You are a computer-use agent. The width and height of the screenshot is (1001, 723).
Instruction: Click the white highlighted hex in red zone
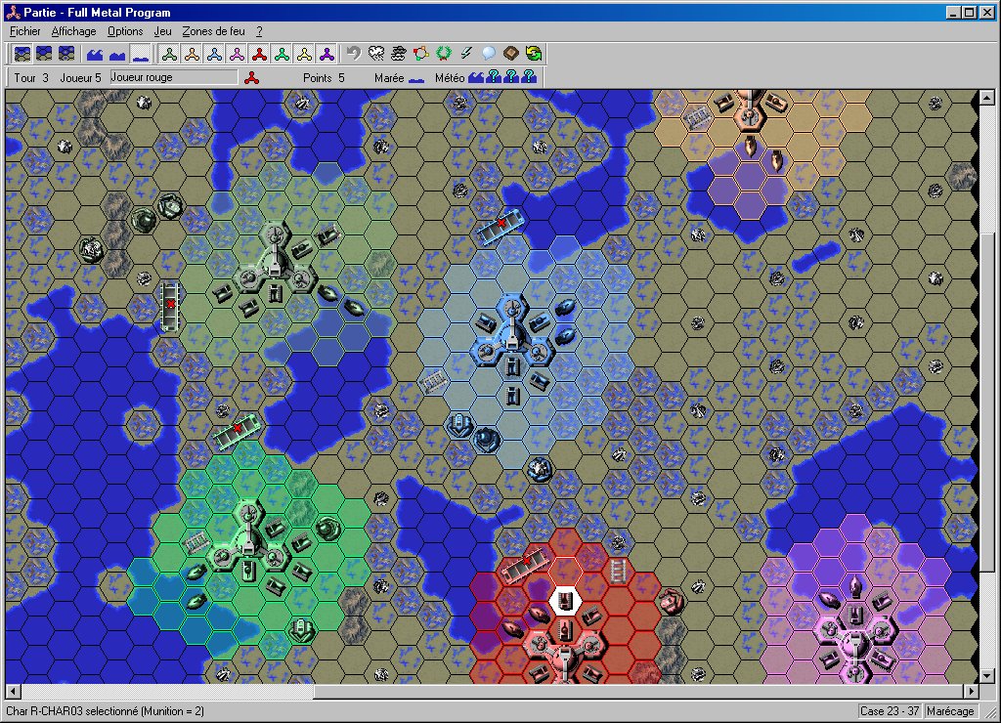coord(564,600)
